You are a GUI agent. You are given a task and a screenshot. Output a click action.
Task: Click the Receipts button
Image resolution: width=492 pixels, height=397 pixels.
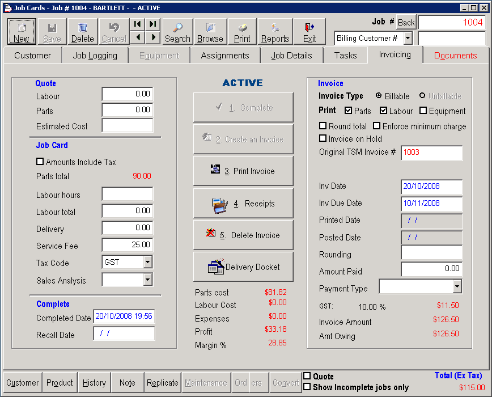pyautogui.click(x=243, y=202)
